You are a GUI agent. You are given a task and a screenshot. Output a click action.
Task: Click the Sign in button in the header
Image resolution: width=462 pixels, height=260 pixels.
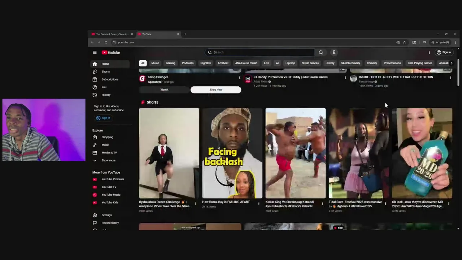coord(444,52)
